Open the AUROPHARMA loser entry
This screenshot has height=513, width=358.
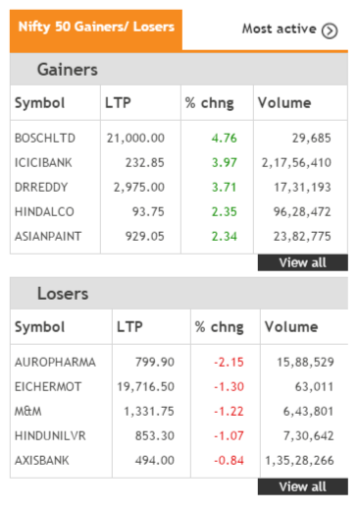click(x=55, y=363)
